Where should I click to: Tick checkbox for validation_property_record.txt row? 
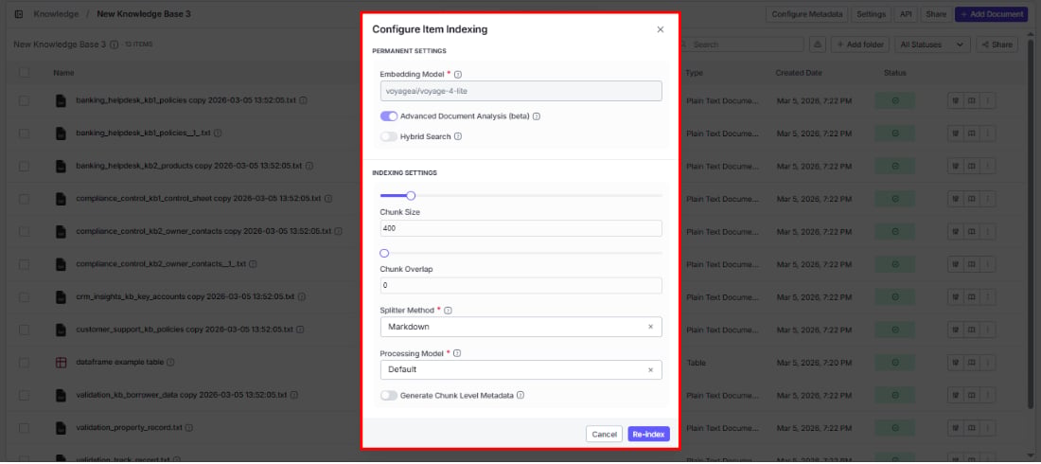tap(24, 427)
